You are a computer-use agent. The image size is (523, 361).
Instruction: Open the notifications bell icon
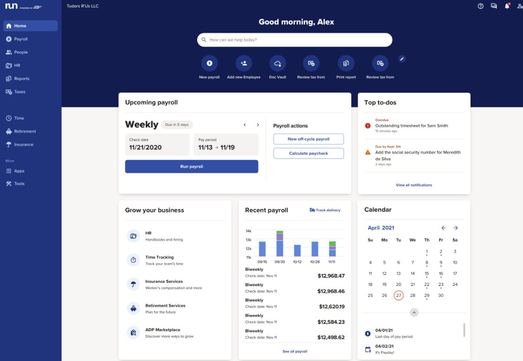tap(507, 6)
